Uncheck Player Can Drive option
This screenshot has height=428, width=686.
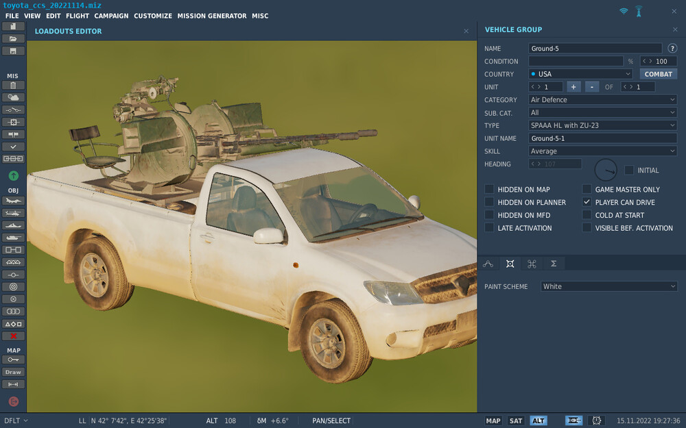(587, 203)
